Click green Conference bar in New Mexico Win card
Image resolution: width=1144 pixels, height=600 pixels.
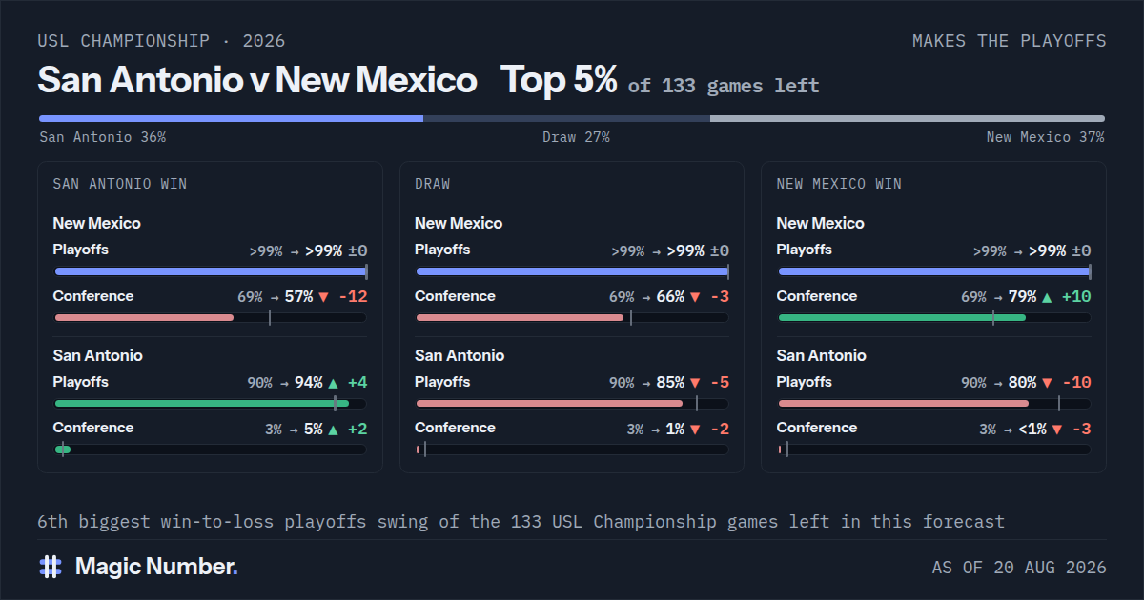[902, 317]
